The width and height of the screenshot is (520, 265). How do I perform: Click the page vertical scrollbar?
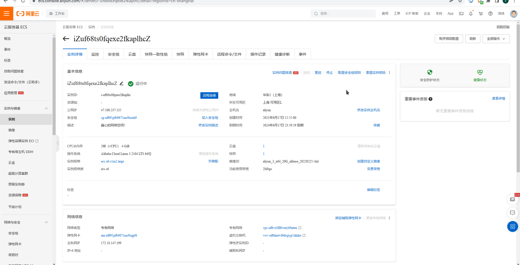(518, 98)
